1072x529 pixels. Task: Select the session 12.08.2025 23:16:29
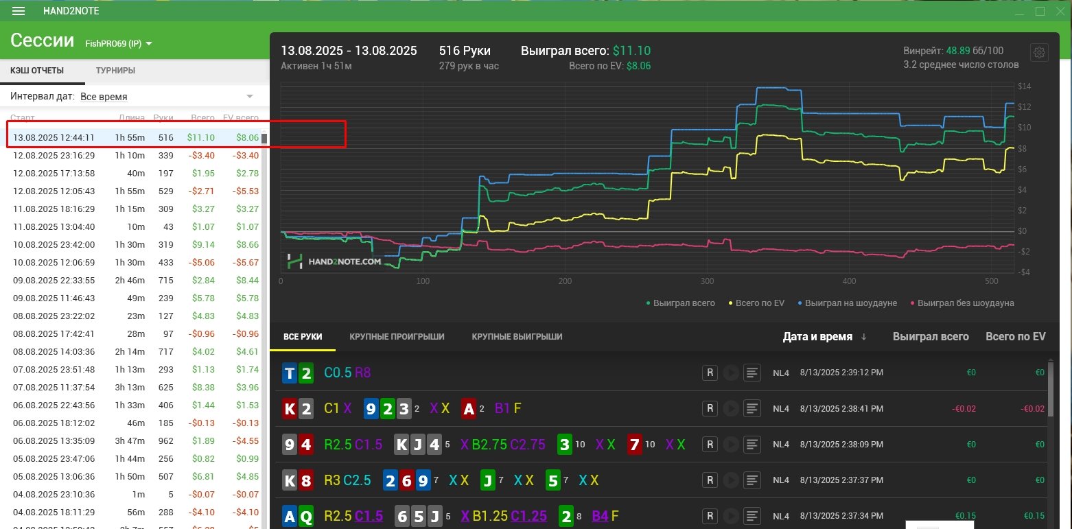(x=135, y=155)
